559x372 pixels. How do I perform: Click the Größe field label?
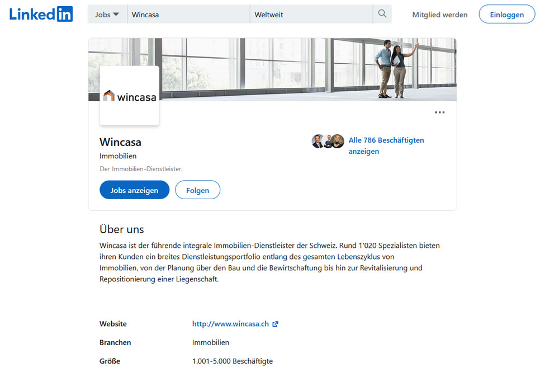(110, 361)
